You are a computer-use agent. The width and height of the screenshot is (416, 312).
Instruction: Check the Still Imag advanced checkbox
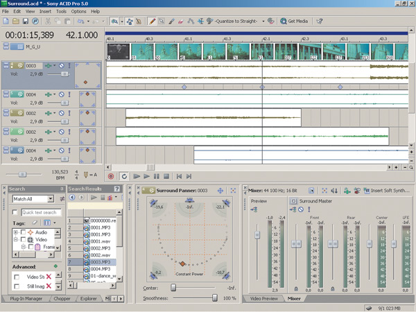pyautogui.click(x=17, y=286)
